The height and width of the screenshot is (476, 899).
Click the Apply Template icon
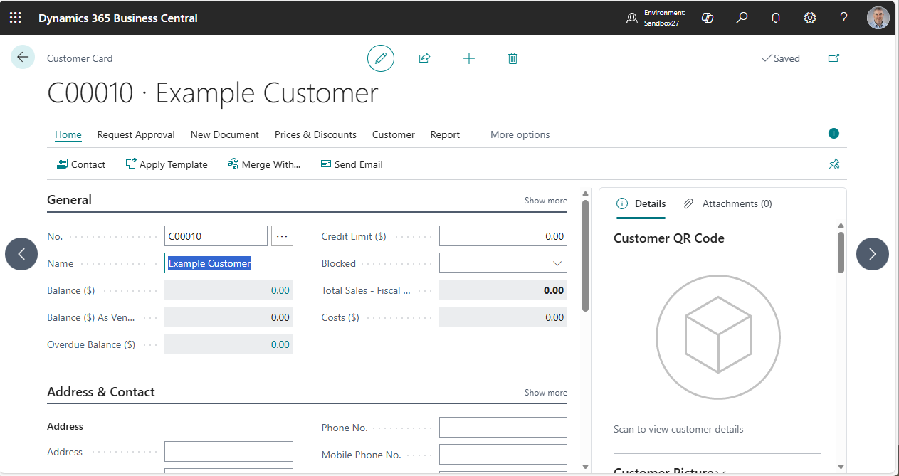[x=130, y=164]
